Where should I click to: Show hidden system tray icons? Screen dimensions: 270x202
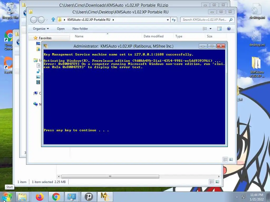(x=237, y=197)
